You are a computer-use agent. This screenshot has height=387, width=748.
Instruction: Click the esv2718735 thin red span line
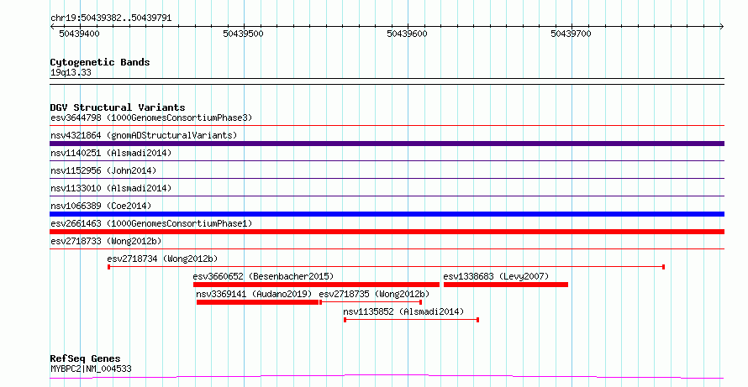click(371, 302)
